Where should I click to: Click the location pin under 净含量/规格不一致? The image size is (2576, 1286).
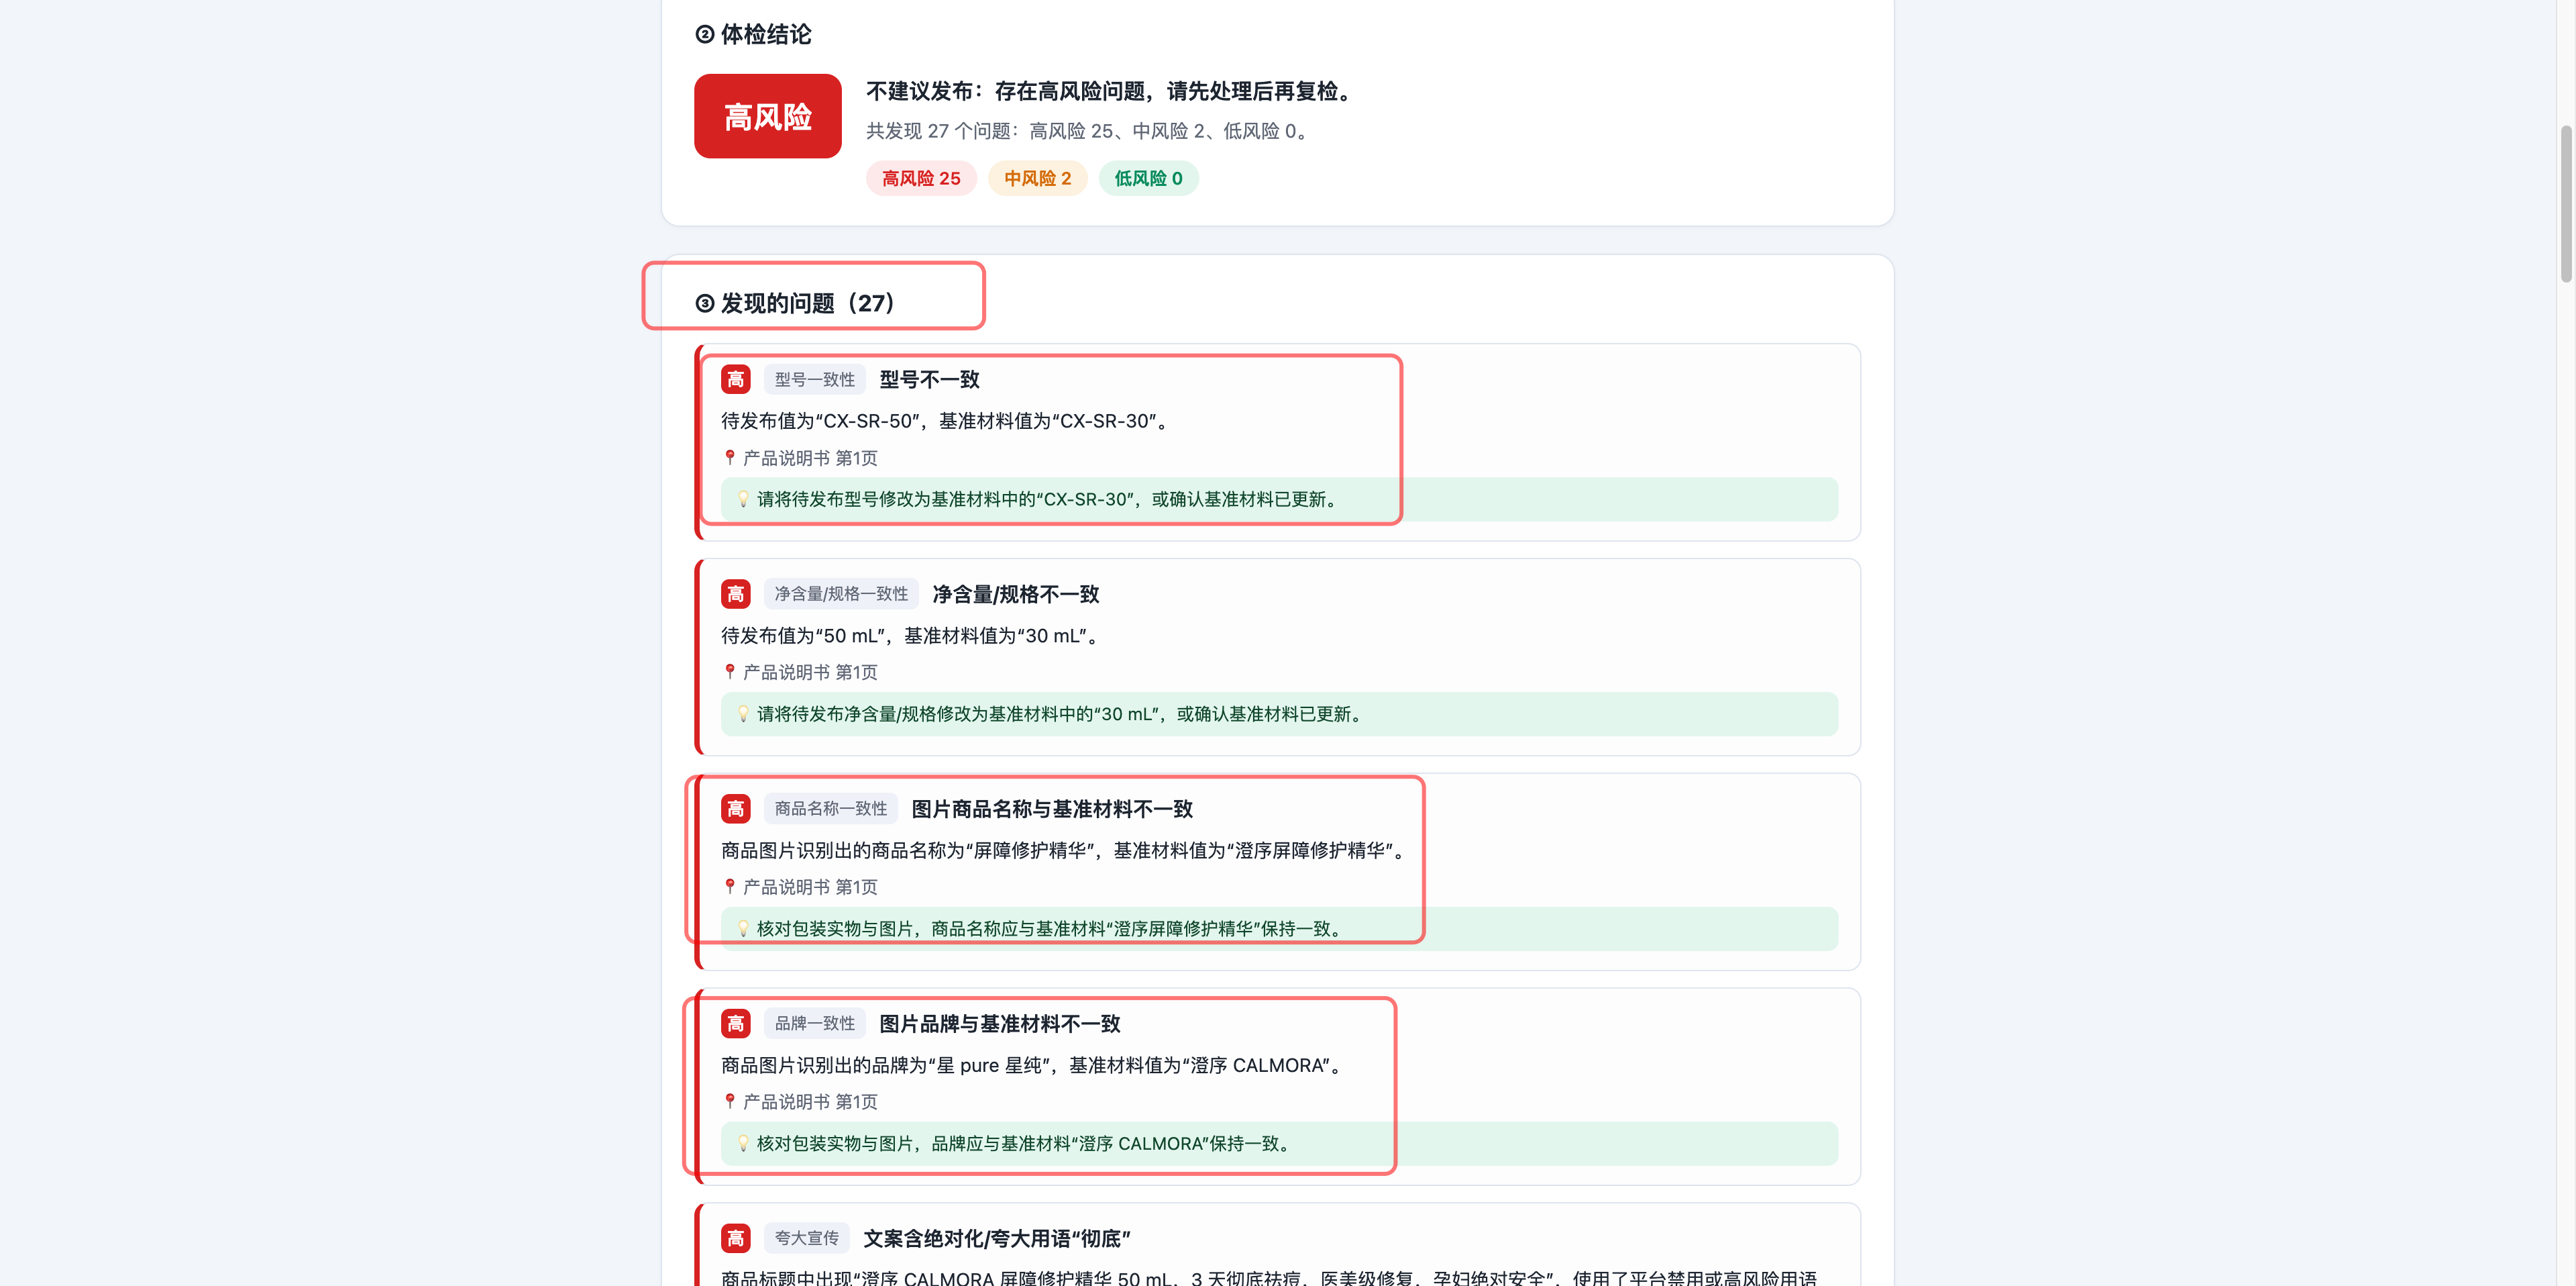pyautogui.click(x=730, y=671)
